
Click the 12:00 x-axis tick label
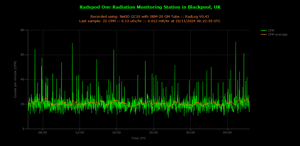(80, 132)
